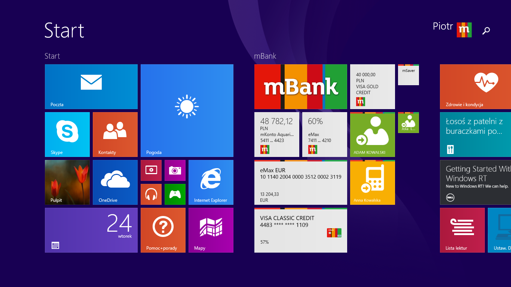Click 'New to Windows RT? We can help.' text

477,186
